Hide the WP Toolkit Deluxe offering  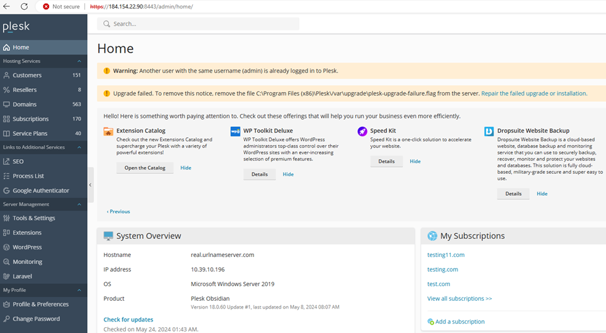(288, 174)
